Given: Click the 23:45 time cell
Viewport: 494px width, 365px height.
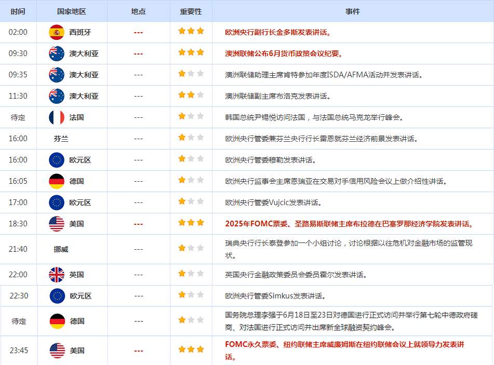Looking at the screenshot, I should pos(19,350).
